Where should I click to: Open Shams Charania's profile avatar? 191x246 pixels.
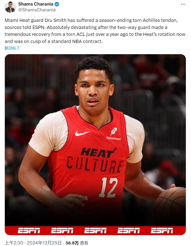pyautogui.click(x=10, y=7)
